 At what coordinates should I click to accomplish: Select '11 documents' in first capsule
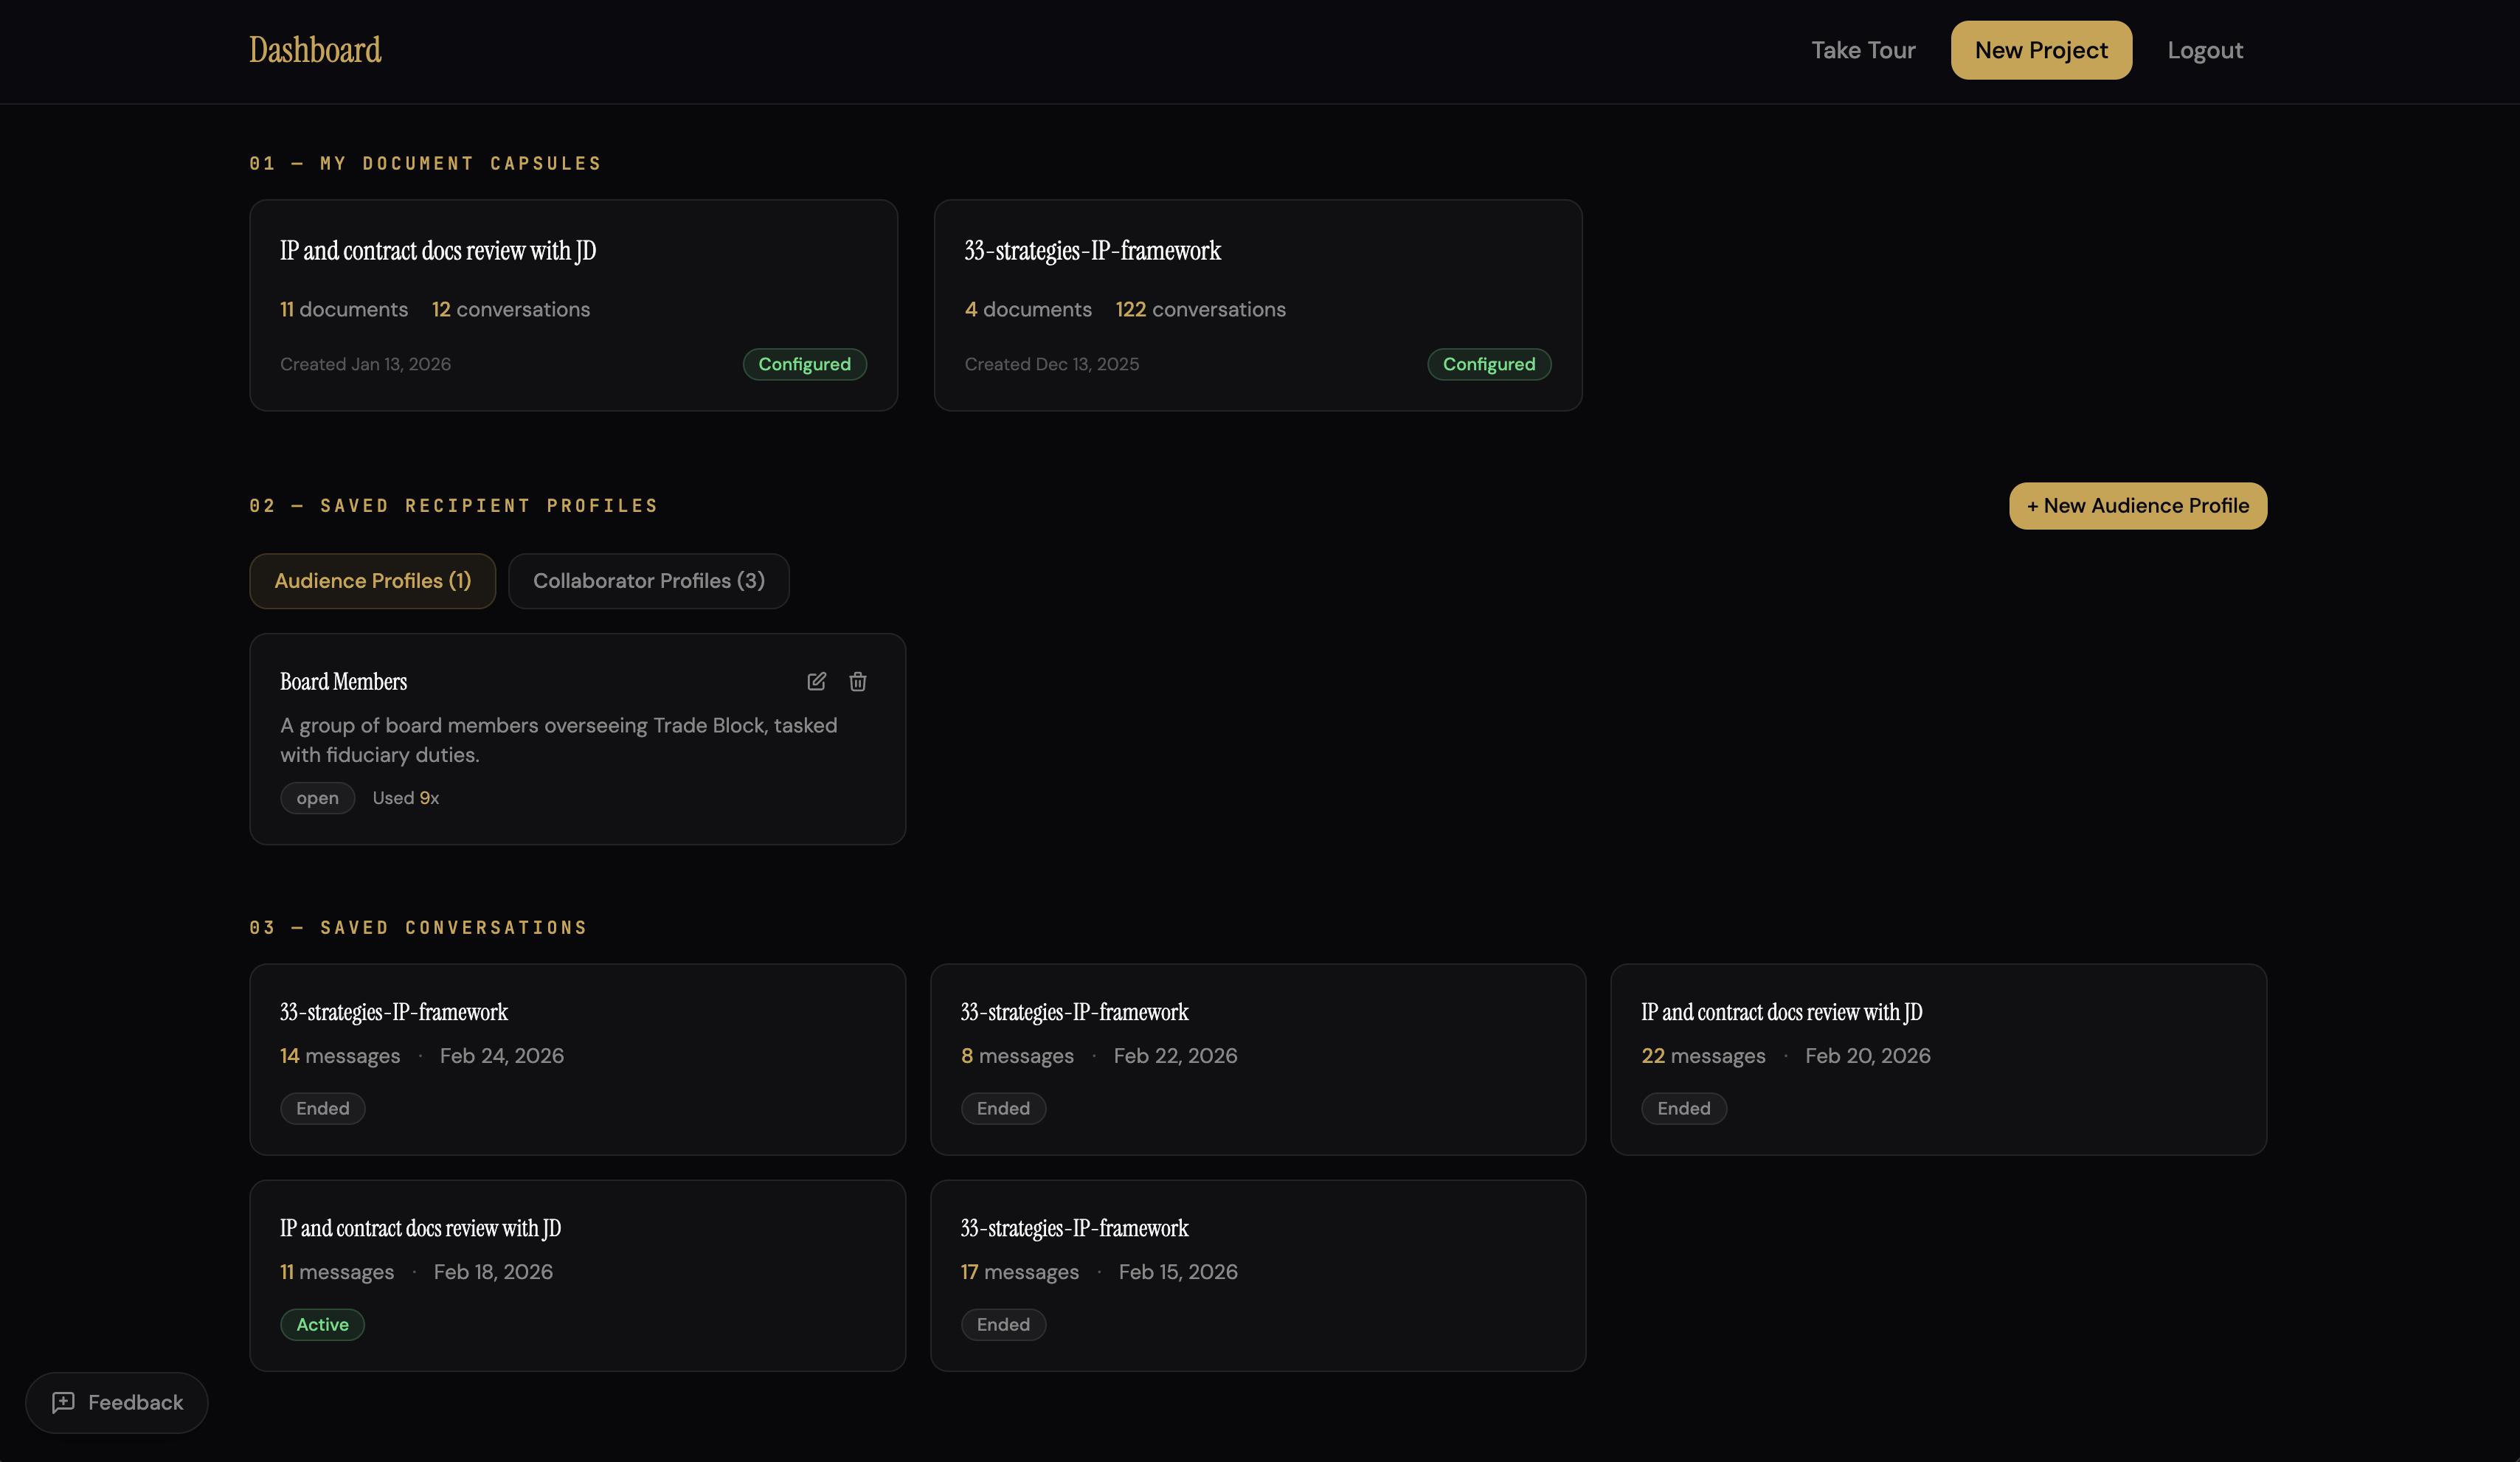pos(344,309)
